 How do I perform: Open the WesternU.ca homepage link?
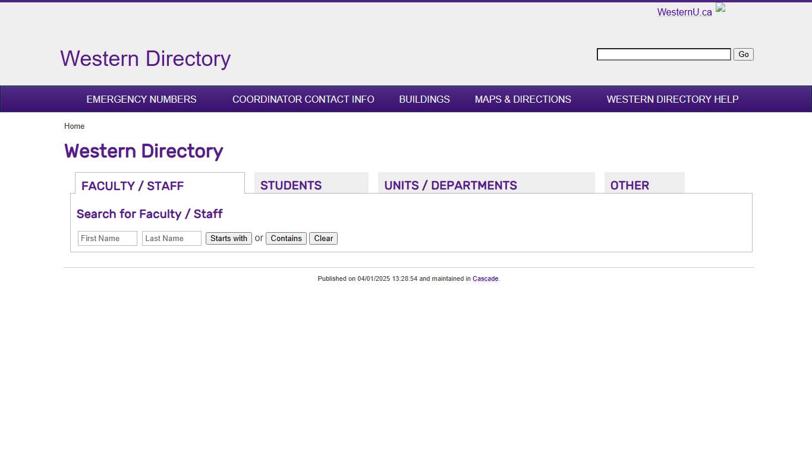click(684, 11)
